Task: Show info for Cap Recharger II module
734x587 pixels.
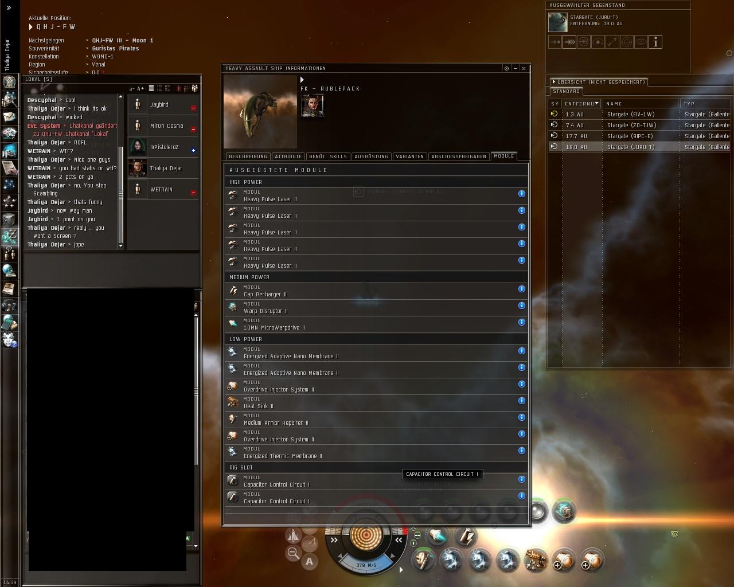Action: [x=522, y=289]
